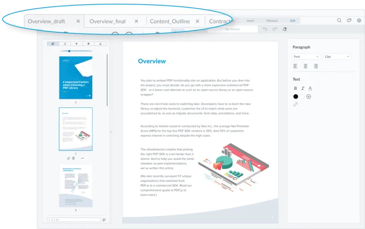Viewport: 365px width, 229px height.
Task: Click the Paragraph section heading
Action: point(301,47)
